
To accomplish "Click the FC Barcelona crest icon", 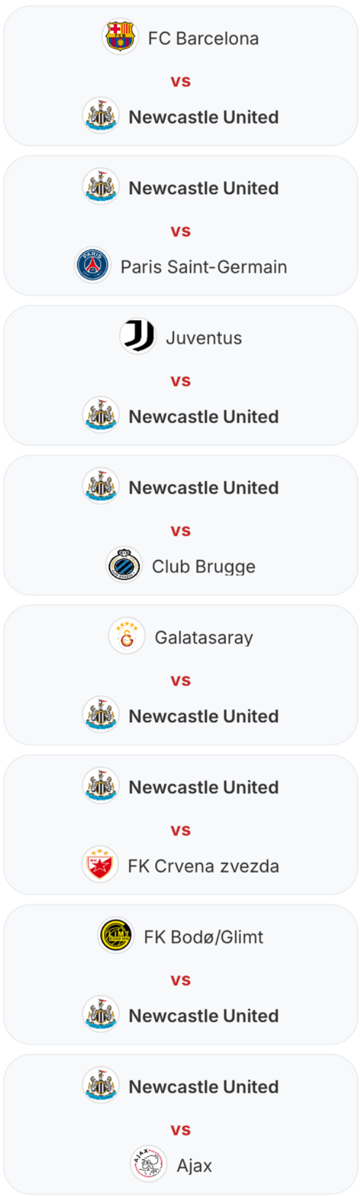I will [x=120, y=37].
